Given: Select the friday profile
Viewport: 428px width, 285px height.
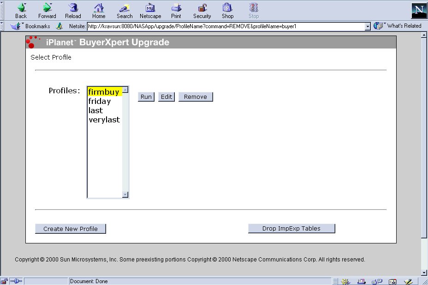Looking at the screenshot, I should tap(105, 101).
